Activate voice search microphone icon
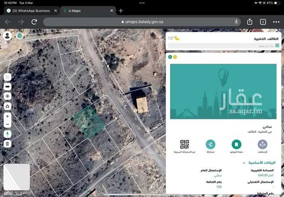The height and width of the screenshot is (197, 284). click(x=236, y=22)
